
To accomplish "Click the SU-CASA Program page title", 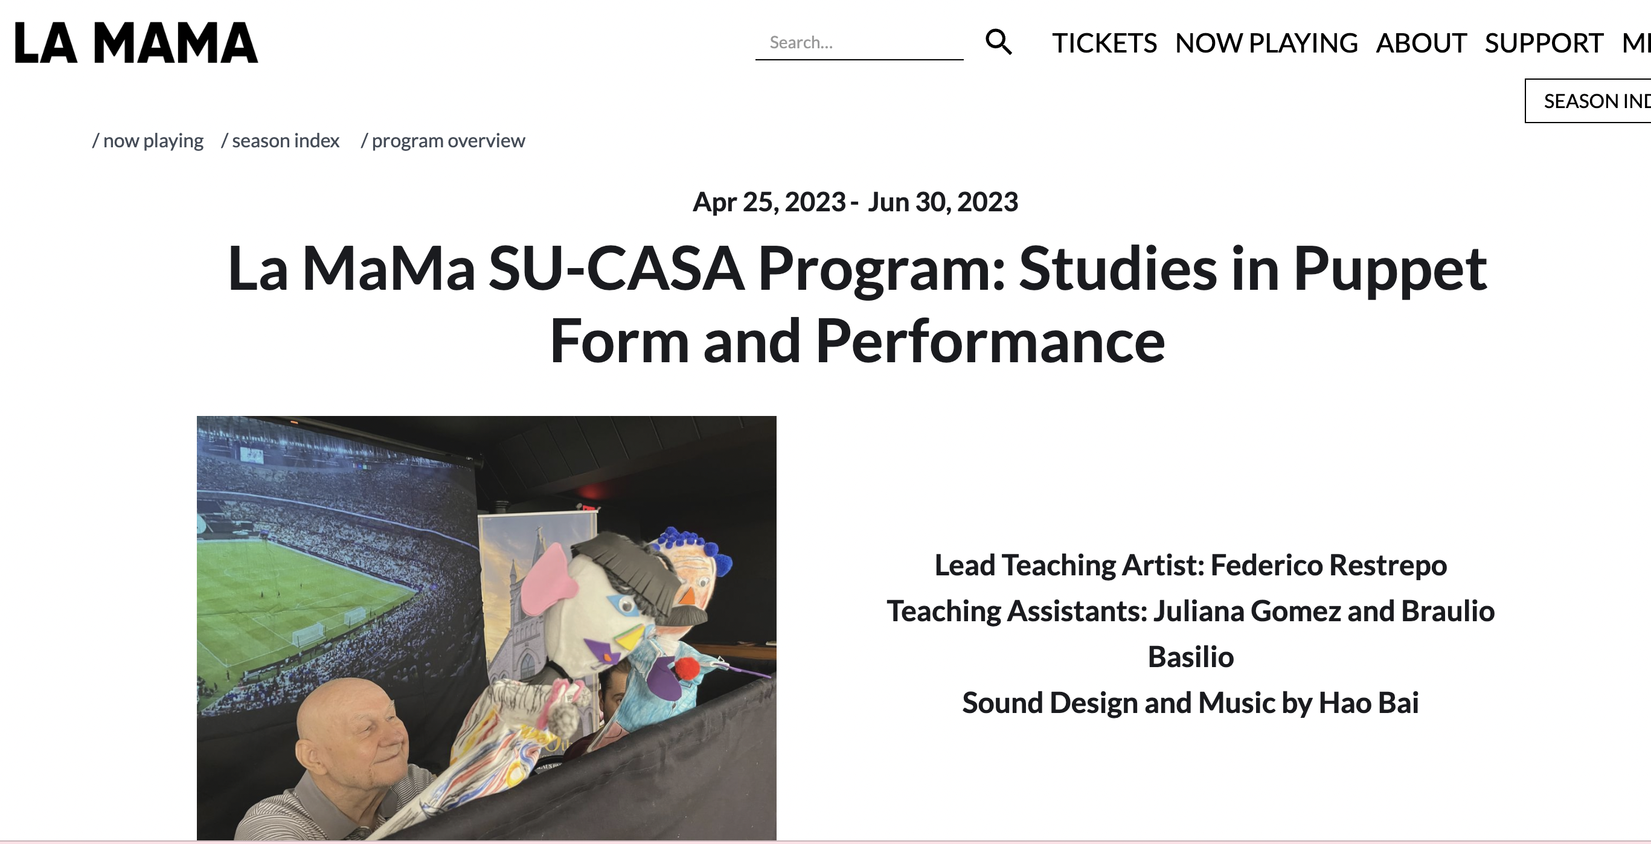I will (x=857, y=304).
